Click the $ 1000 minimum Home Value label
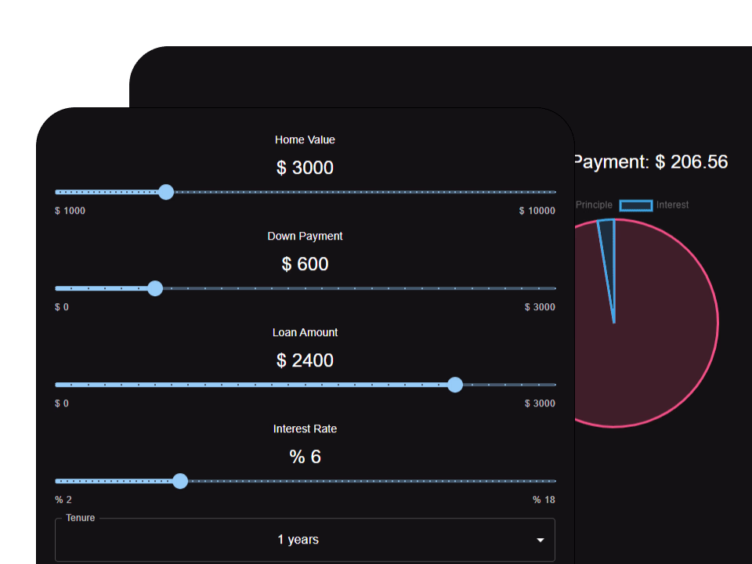 pos(70,211)
